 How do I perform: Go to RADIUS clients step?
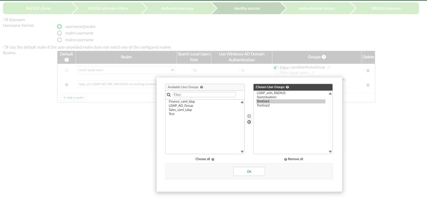39,8
